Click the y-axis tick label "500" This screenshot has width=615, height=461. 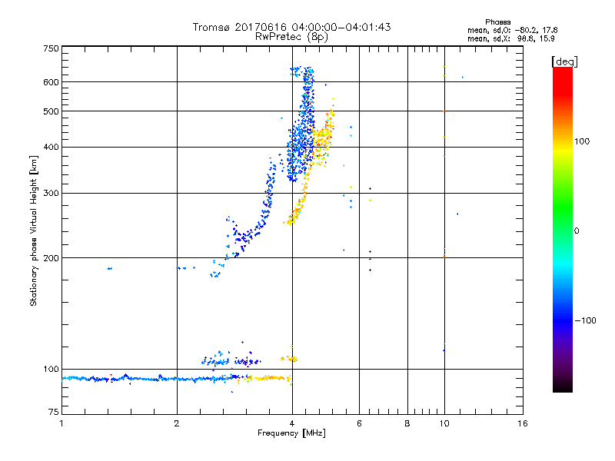pos(51,111)
